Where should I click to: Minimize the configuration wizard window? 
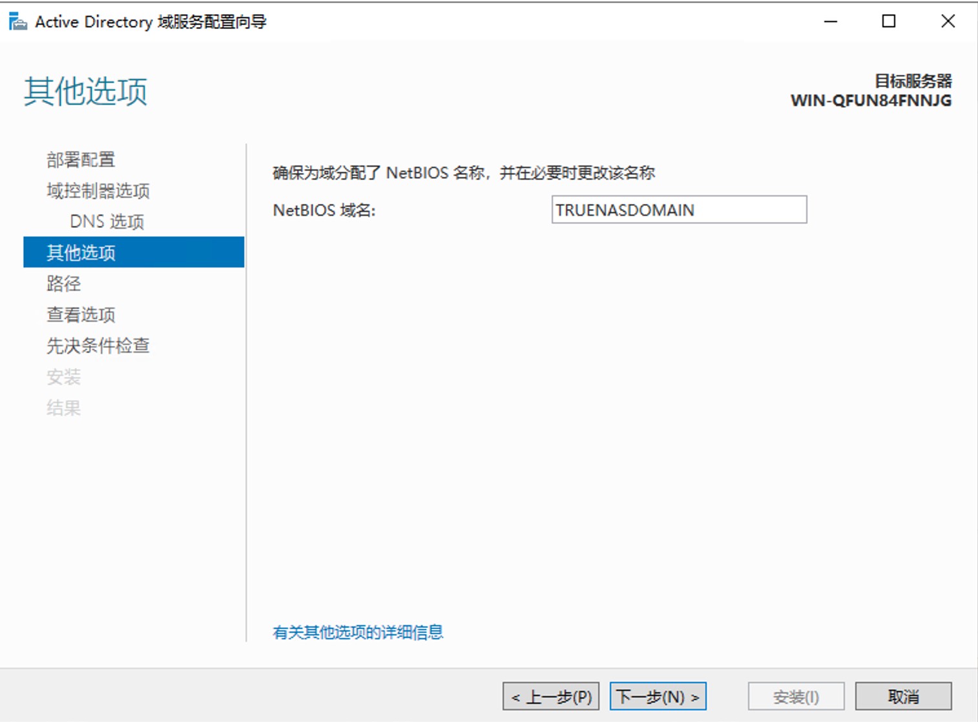pos(831,22)
